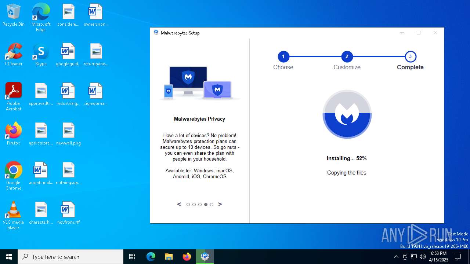Open the notification center
470x264 pixels.
[458, 257]
